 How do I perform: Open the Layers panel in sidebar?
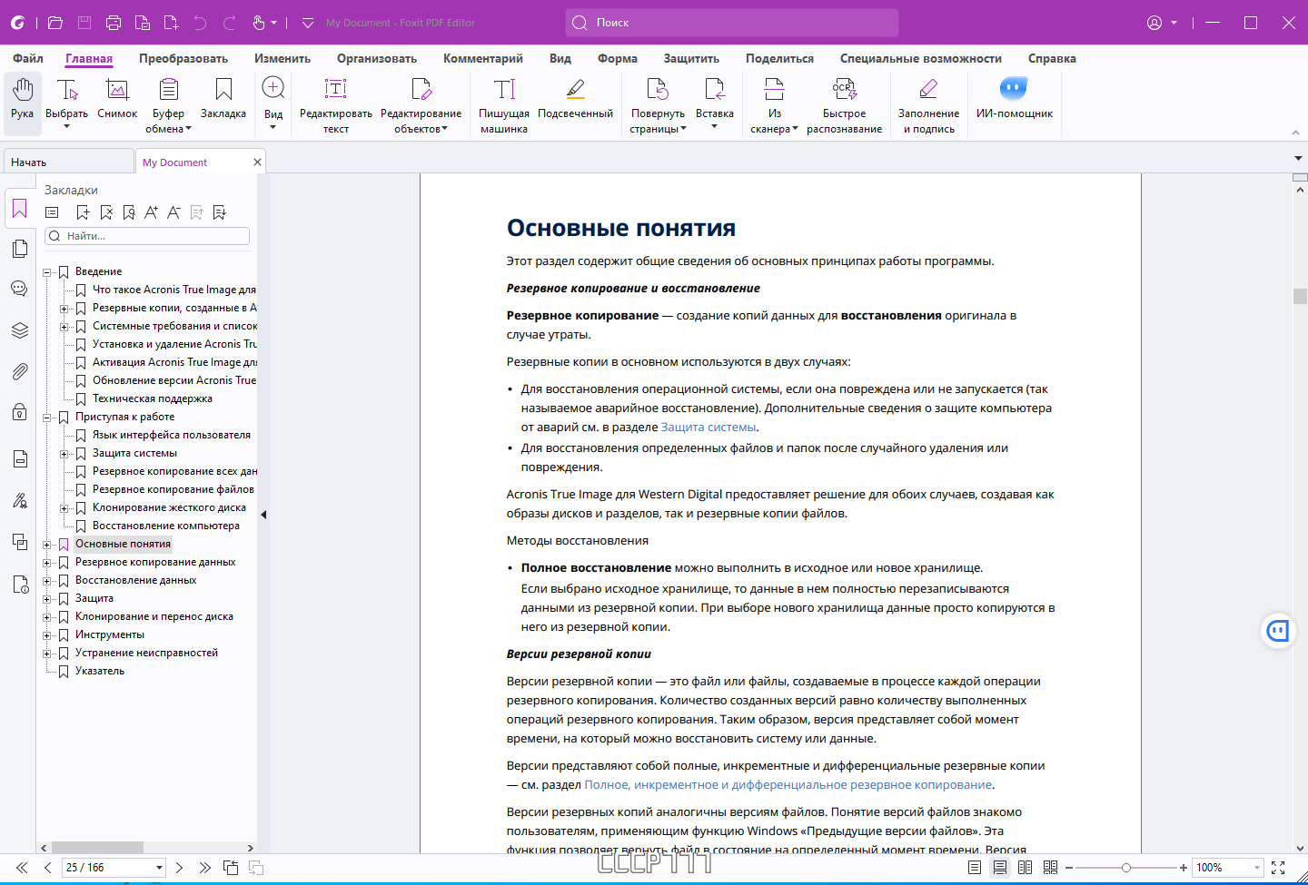click(x=20, y=330)
